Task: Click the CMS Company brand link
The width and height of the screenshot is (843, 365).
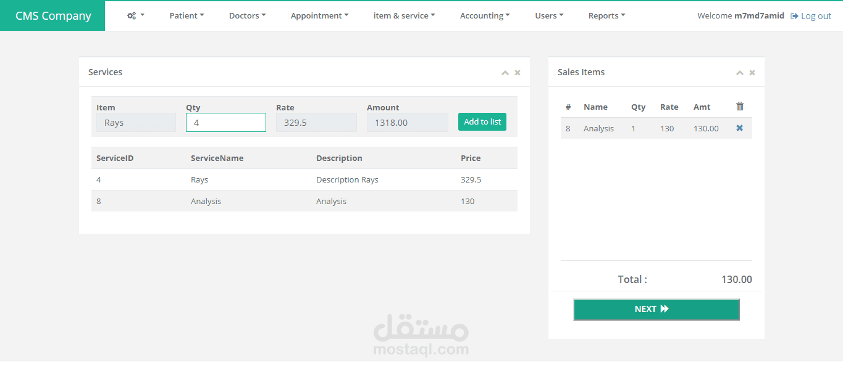Action: tap(52, 16)
